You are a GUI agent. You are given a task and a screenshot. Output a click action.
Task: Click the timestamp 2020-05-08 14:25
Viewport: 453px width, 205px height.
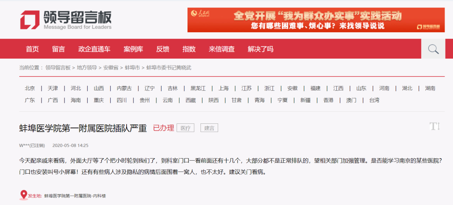click(x=70, y=145)
